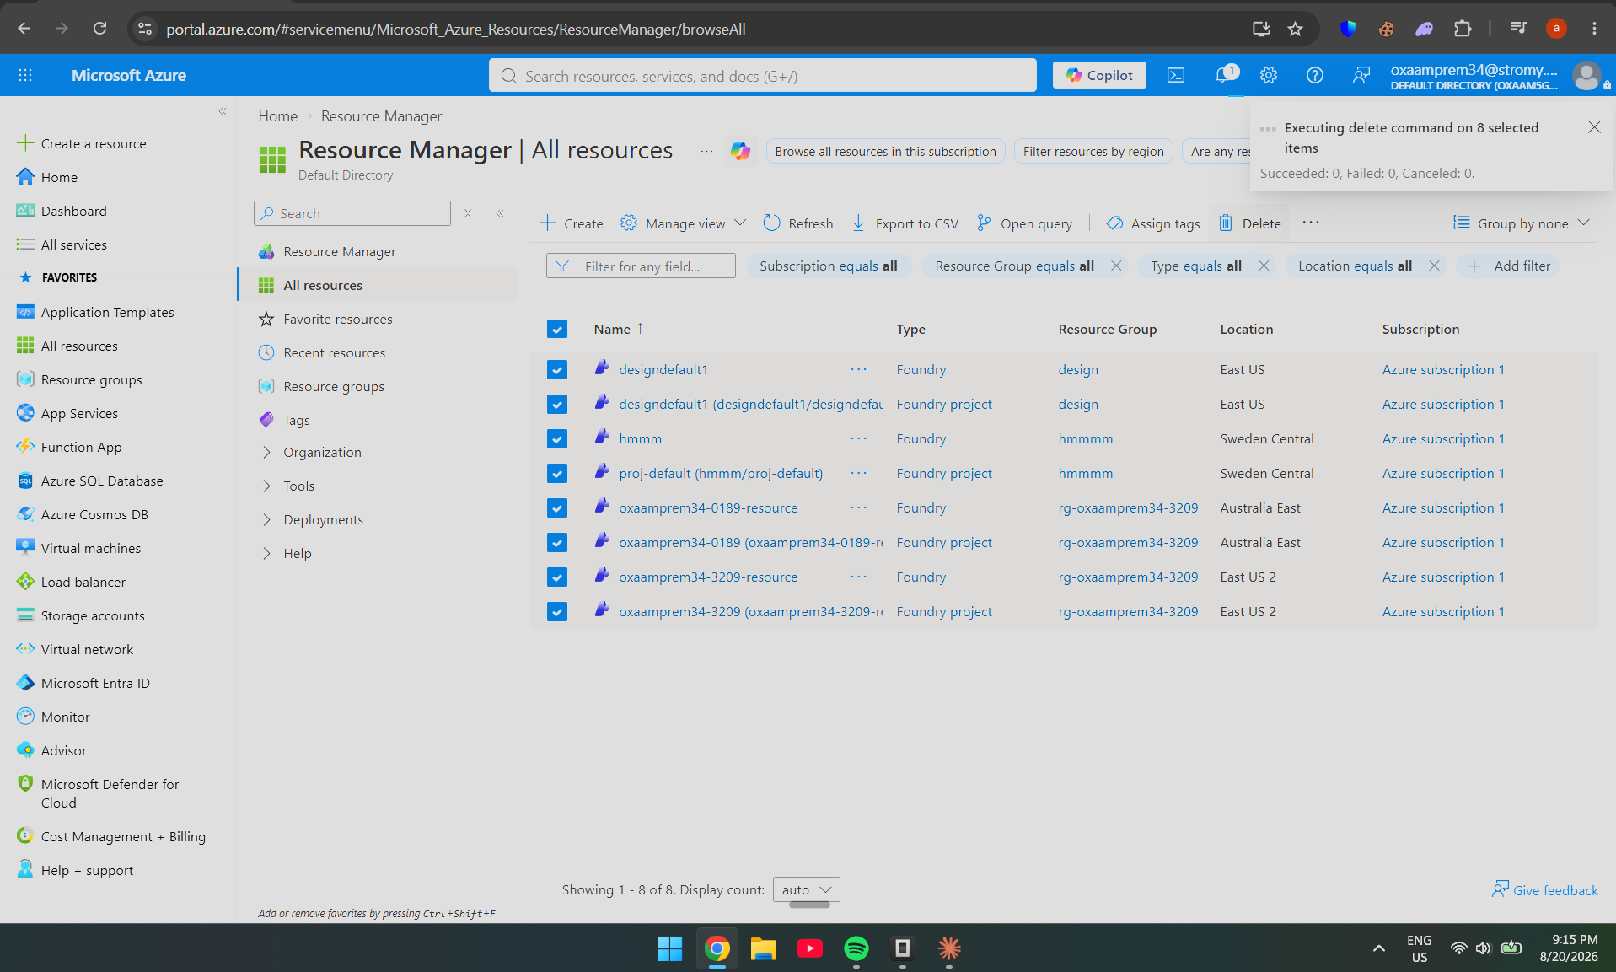Screen dimensions: 1616x972
Task: Click the Filter for any field input
Action: coord(641,266)
